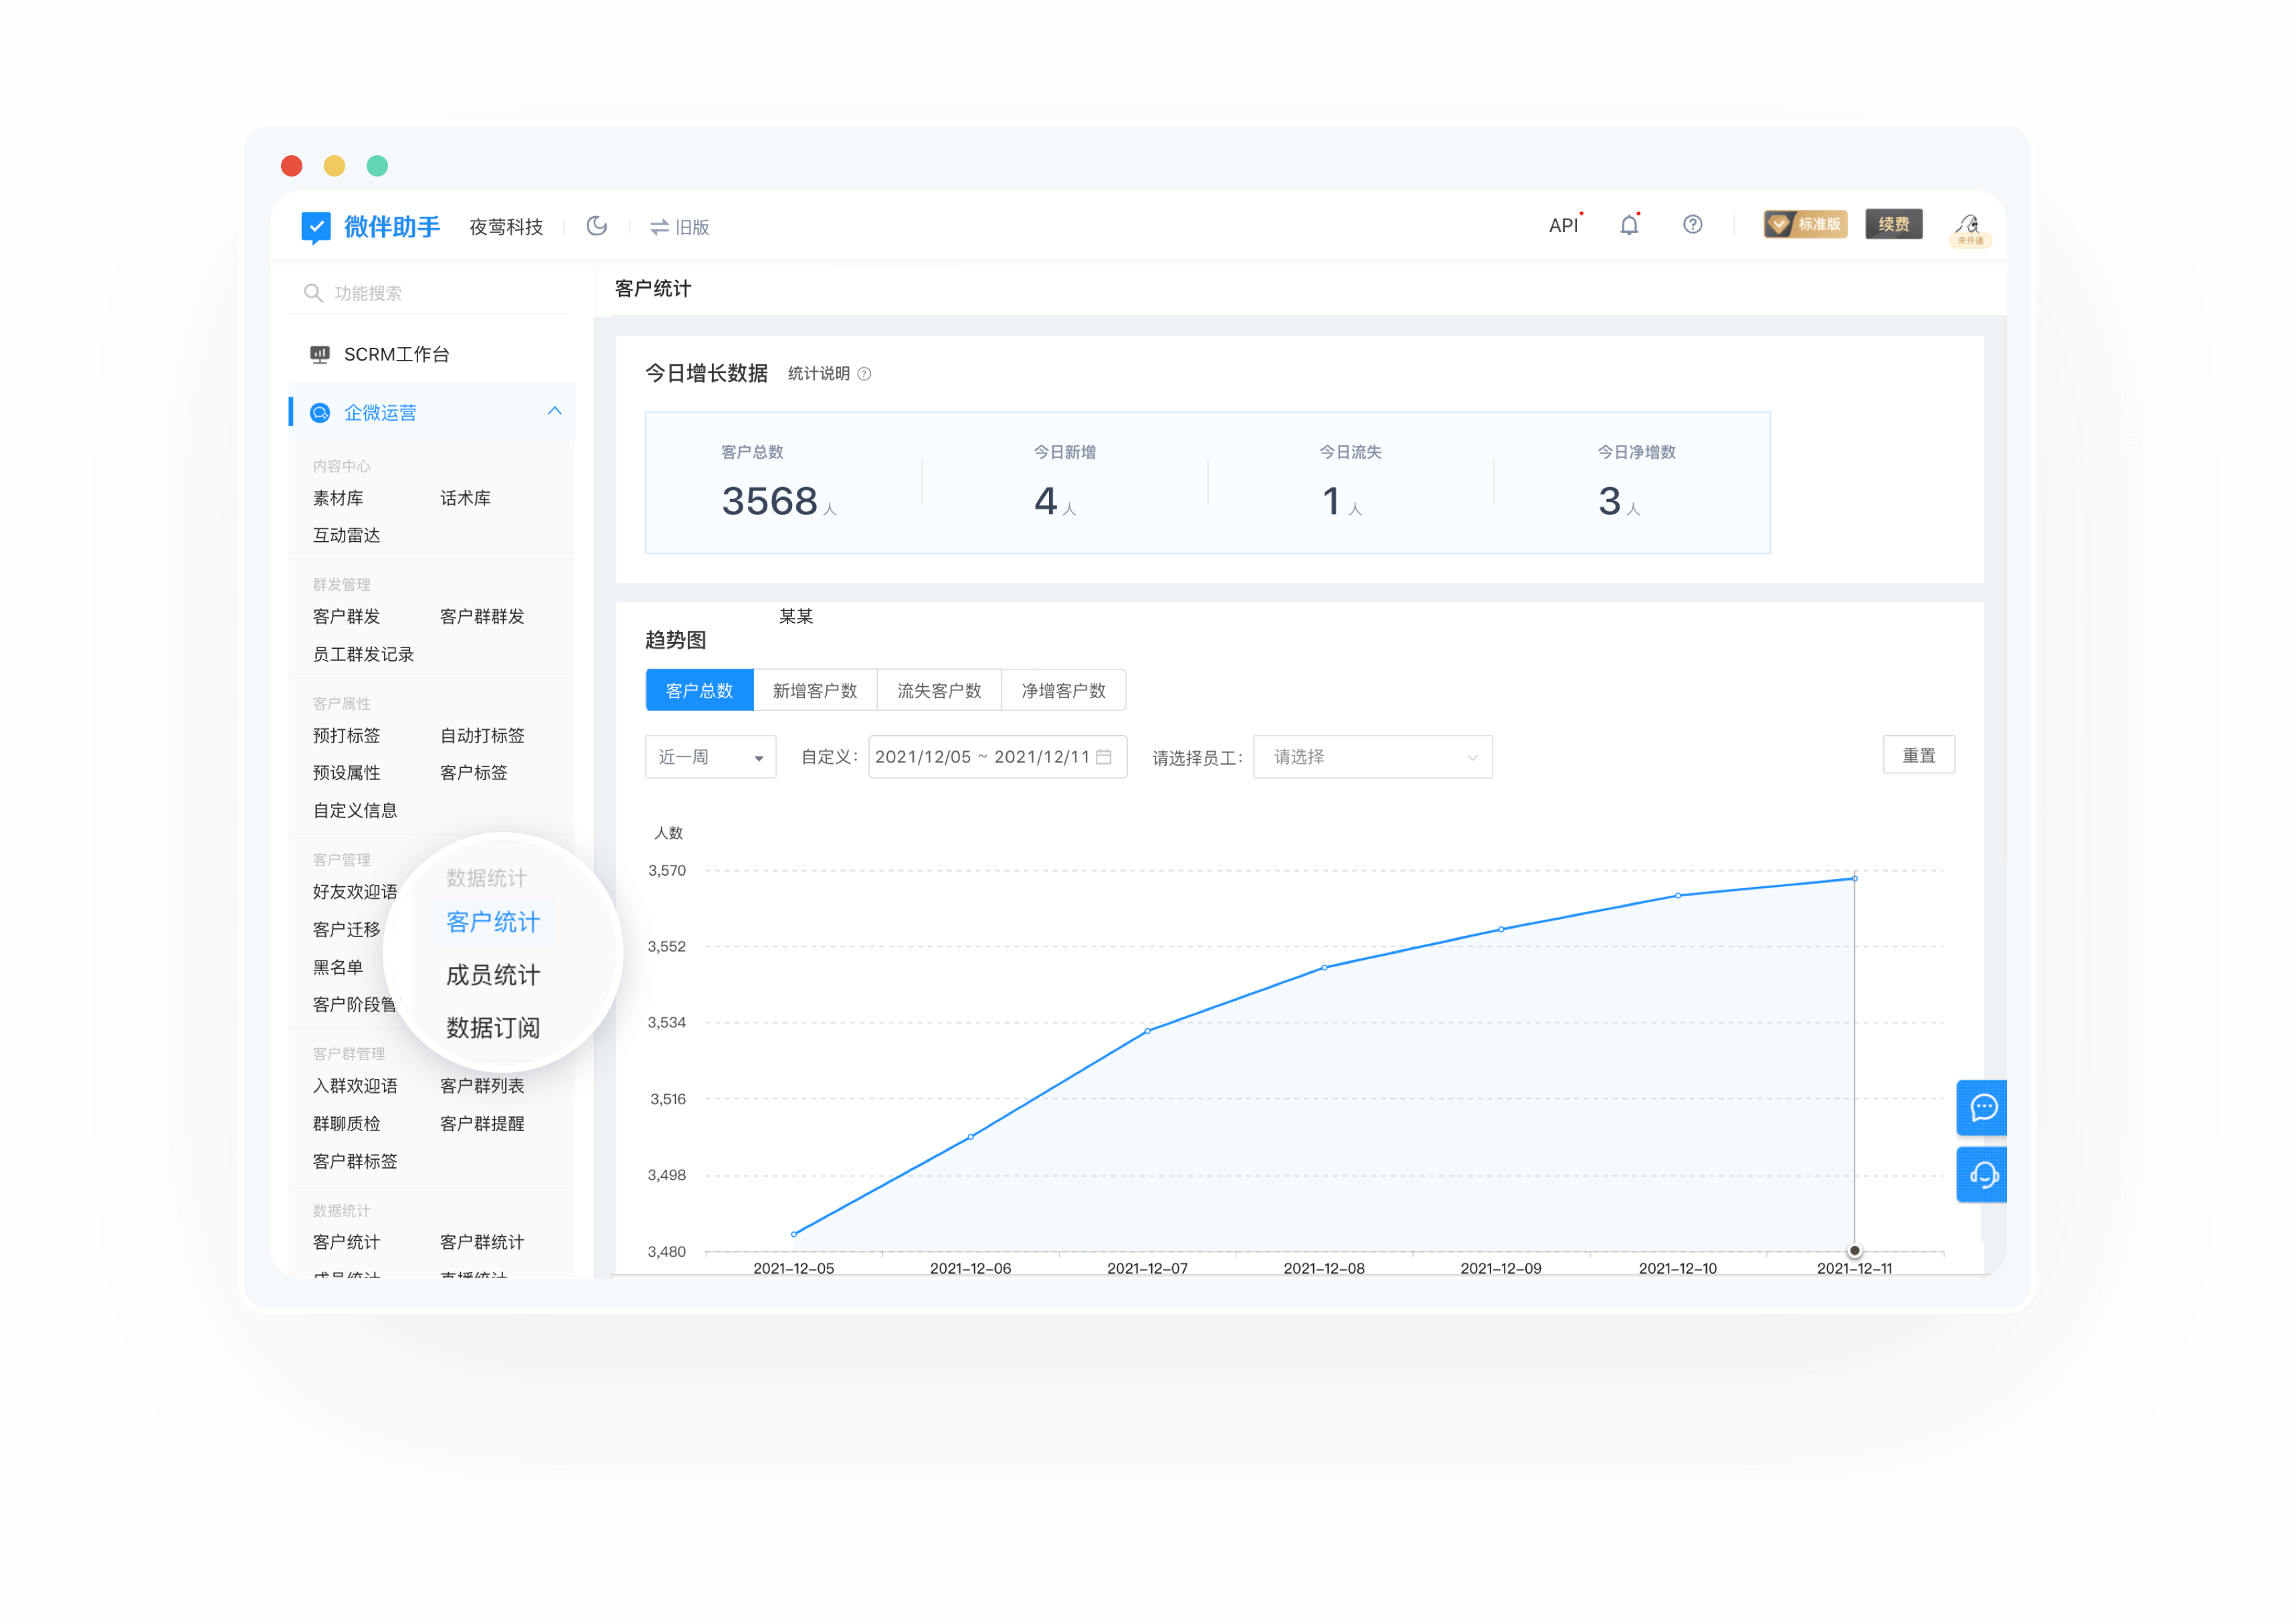Collapse 企微运营 section chevron
Image resolution: width=2296 pixels, height=1624 pixels.
555,412
